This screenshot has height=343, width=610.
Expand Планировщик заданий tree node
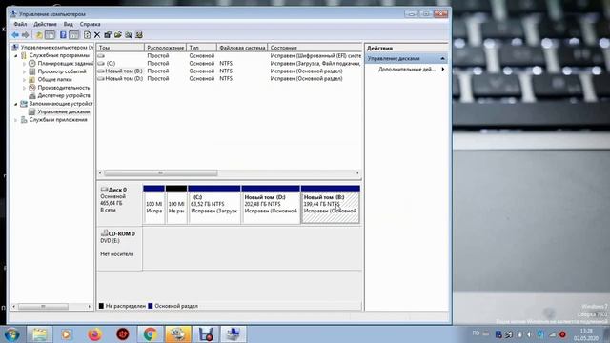(x=25, y=64)
